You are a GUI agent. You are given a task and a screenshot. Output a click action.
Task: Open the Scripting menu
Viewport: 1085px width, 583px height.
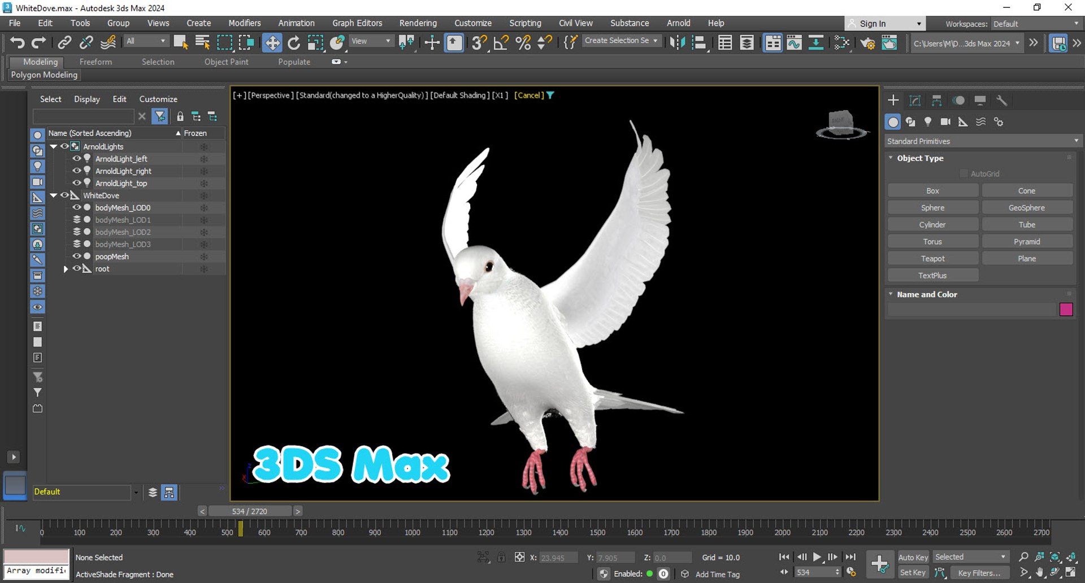(525, 23)
